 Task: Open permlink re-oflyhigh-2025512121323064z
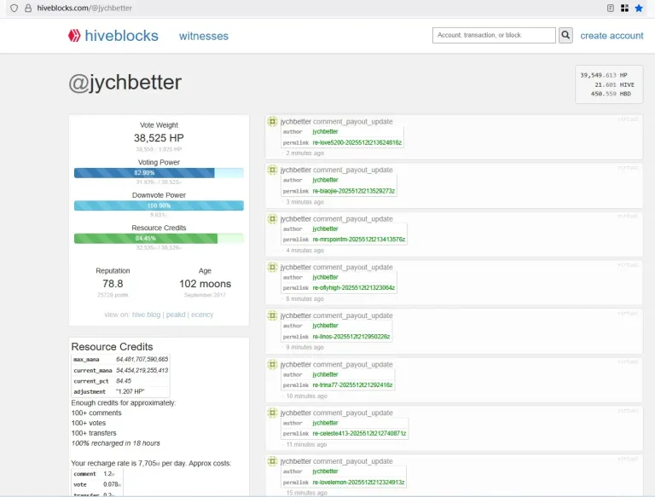point(353,288)
